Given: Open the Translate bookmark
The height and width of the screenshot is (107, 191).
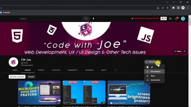Looking at the screenshot, I should (x=5, y=12).
